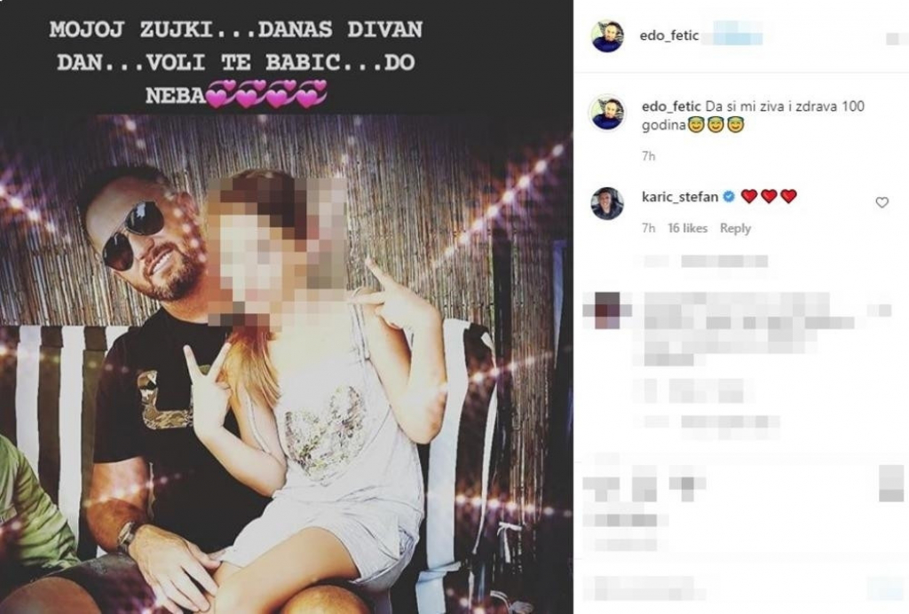Open edo_fetic's profile picture in the post header
The image size is (909, 614).
[607, 36]
